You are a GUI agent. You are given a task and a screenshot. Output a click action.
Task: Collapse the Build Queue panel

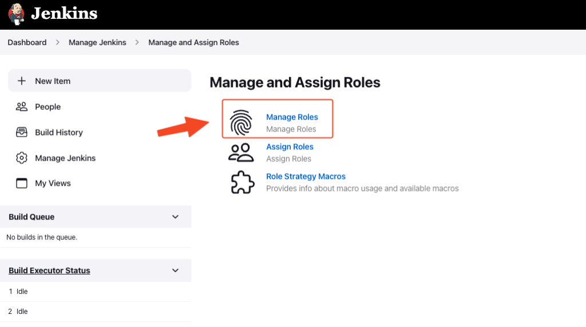pos(175,217)
